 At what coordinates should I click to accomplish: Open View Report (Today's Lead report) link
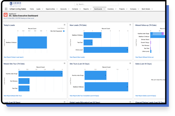click(x=14, y=57)
